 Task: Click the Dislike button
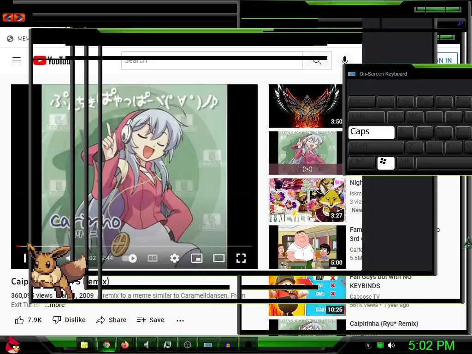pyautogui.click(x=69, y=320)
